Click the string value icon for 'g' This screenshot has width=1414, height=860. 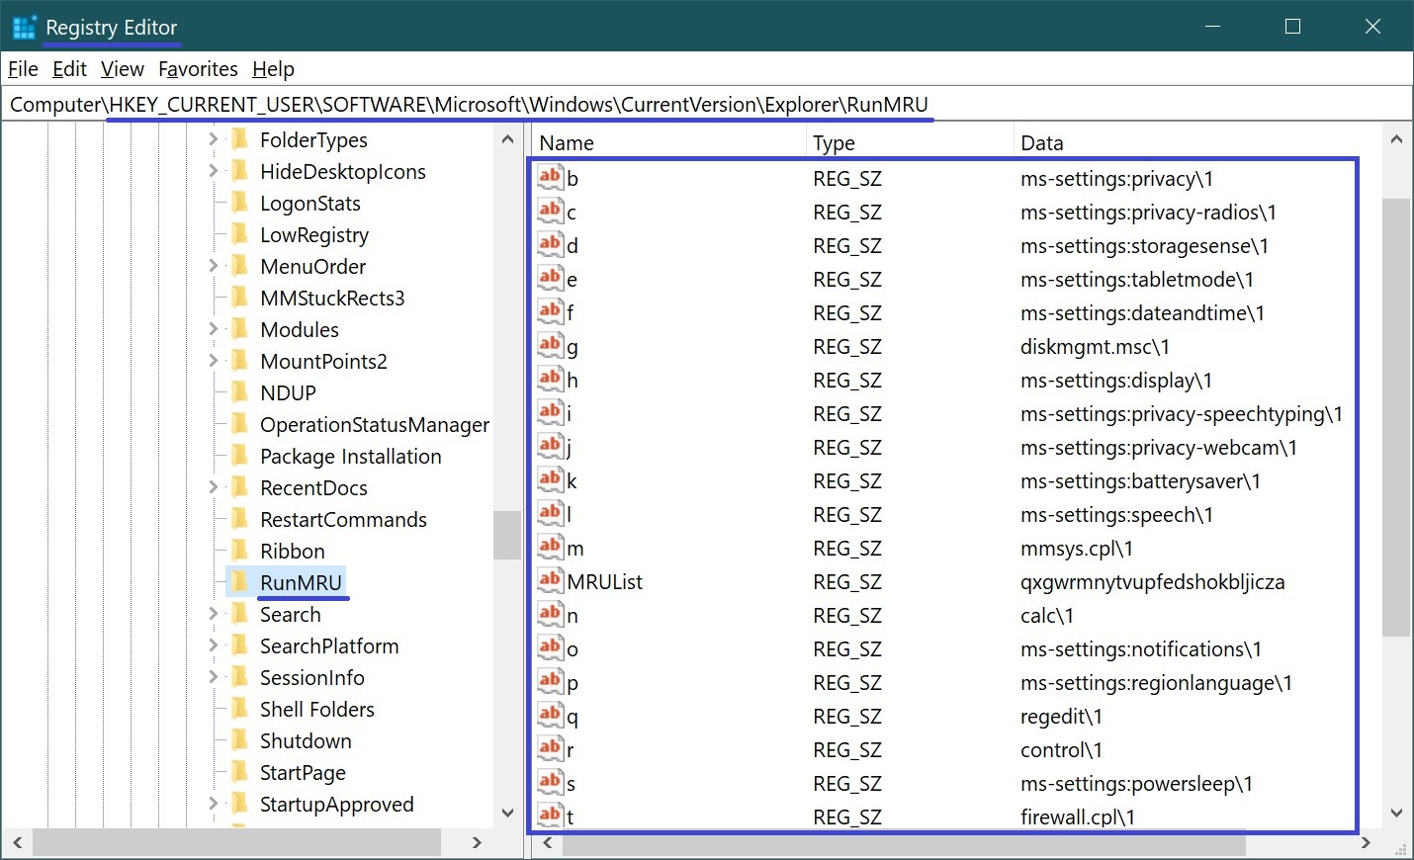click(551, 346)
